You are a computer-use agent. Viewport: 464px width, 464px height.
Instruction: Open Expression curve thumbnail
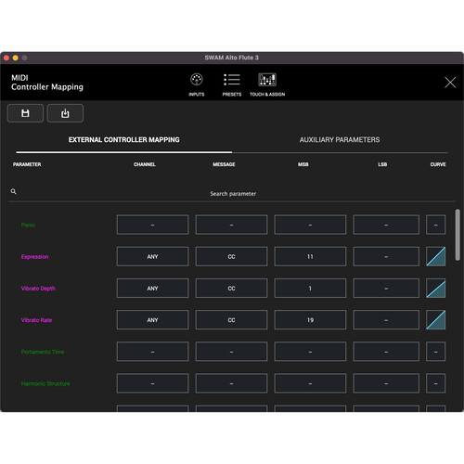[436, 256]
